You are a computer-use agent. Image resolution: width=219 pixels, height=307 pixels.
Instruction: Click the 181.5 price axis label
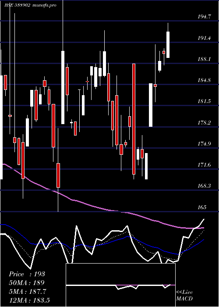pyautogui.click(x=205, y=101)
